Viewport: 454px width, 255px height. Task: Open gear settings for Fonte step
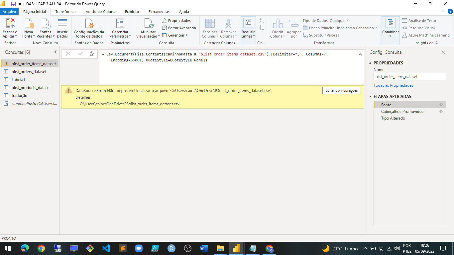(441, 105)
